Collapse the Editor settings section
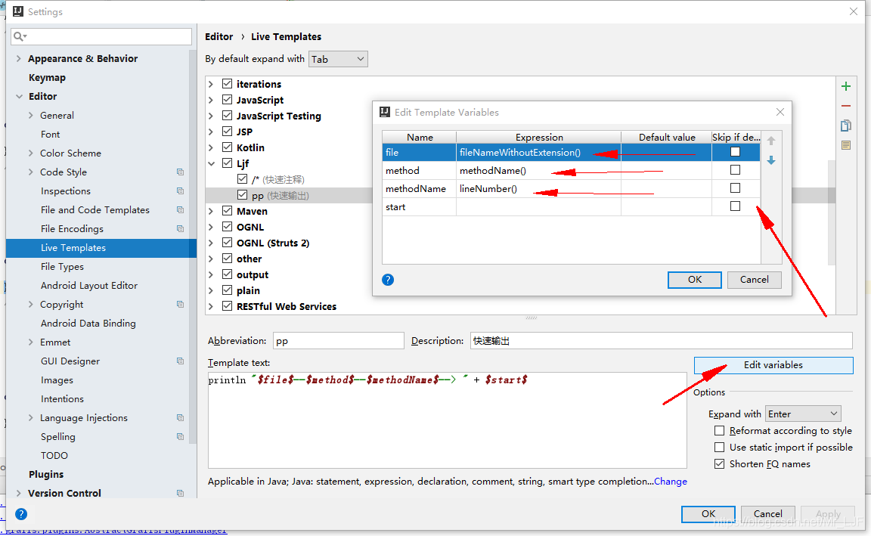 [19, 96]
